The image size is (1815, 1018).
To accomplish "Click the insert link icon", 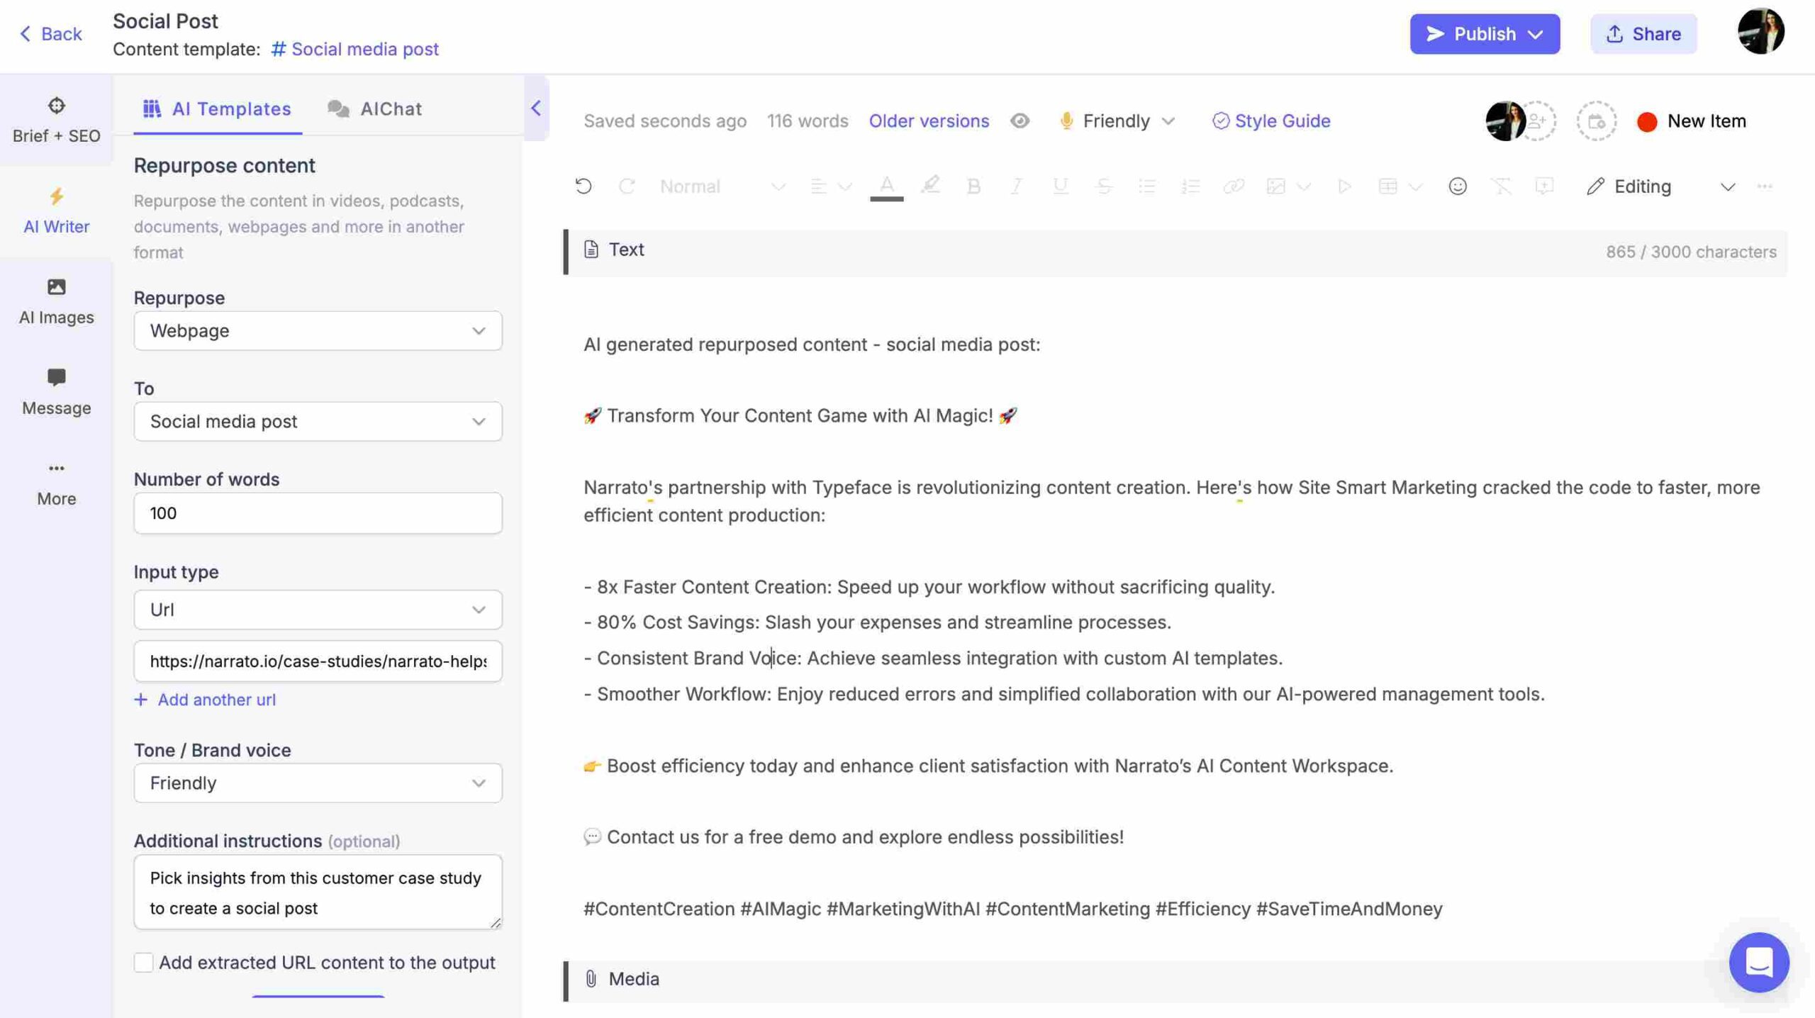I will pos(1233,186).
